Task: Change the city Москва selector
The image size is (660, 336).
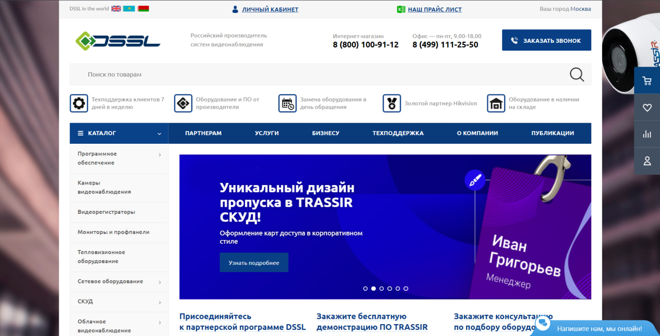Action: [x=581, y=9]
